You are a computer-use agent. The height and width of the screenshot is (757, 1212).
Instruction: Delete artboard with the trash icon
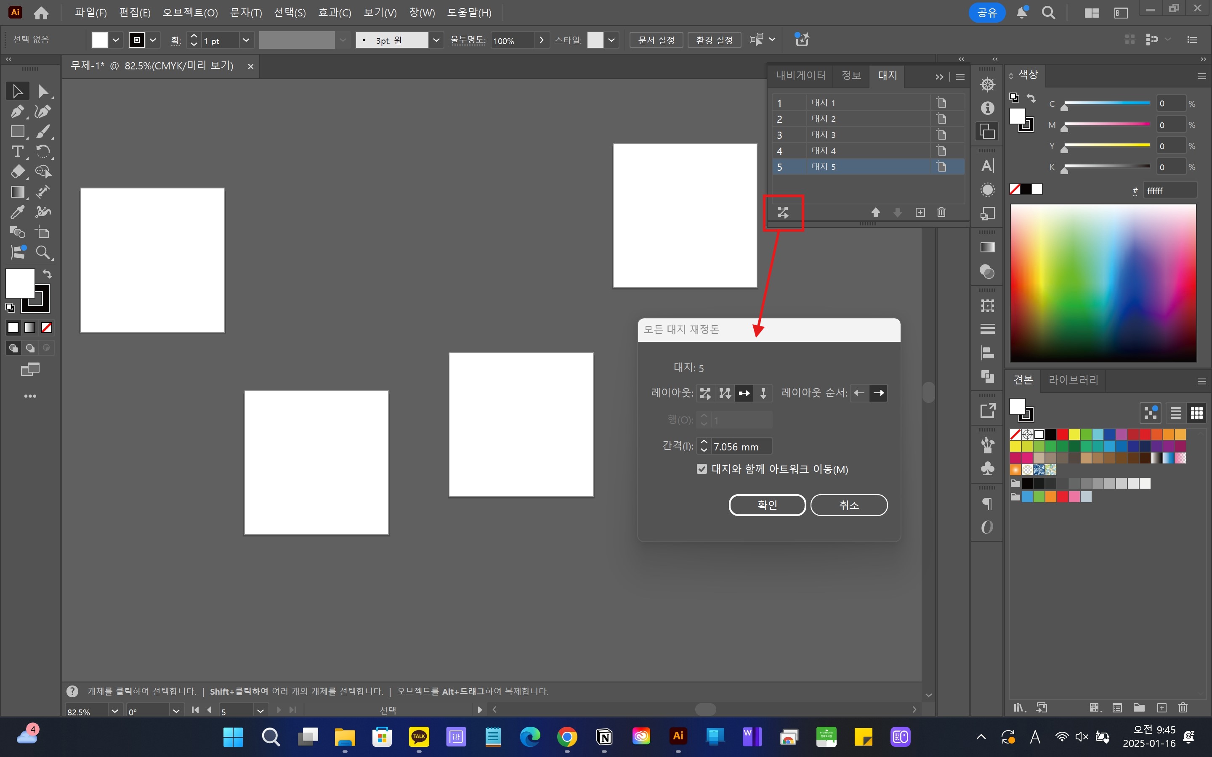click(x=941, y=212)
